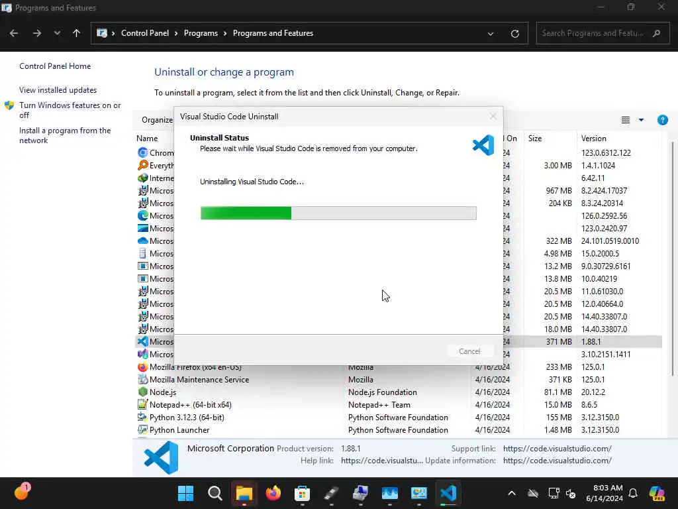Click the view layout icon
The image size is (678, 509).
click(x=625, y=120)
